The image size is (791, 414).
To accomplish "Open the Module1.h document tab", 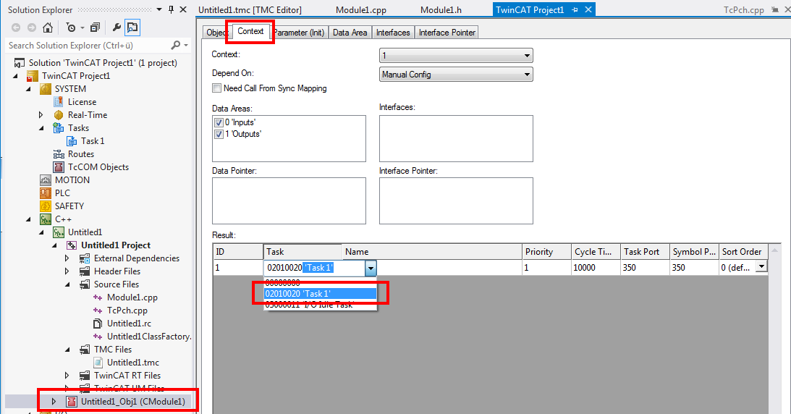I will point(441,9).
